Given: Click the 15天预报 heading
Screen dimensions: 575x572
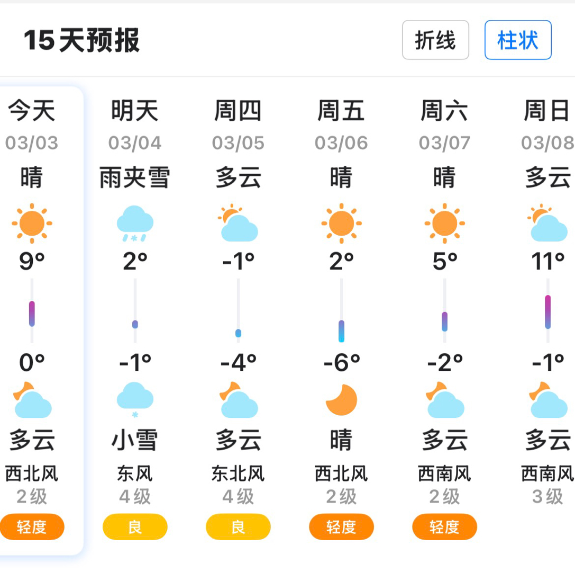Looking at the screenshot, I should (x=81, y=40).
